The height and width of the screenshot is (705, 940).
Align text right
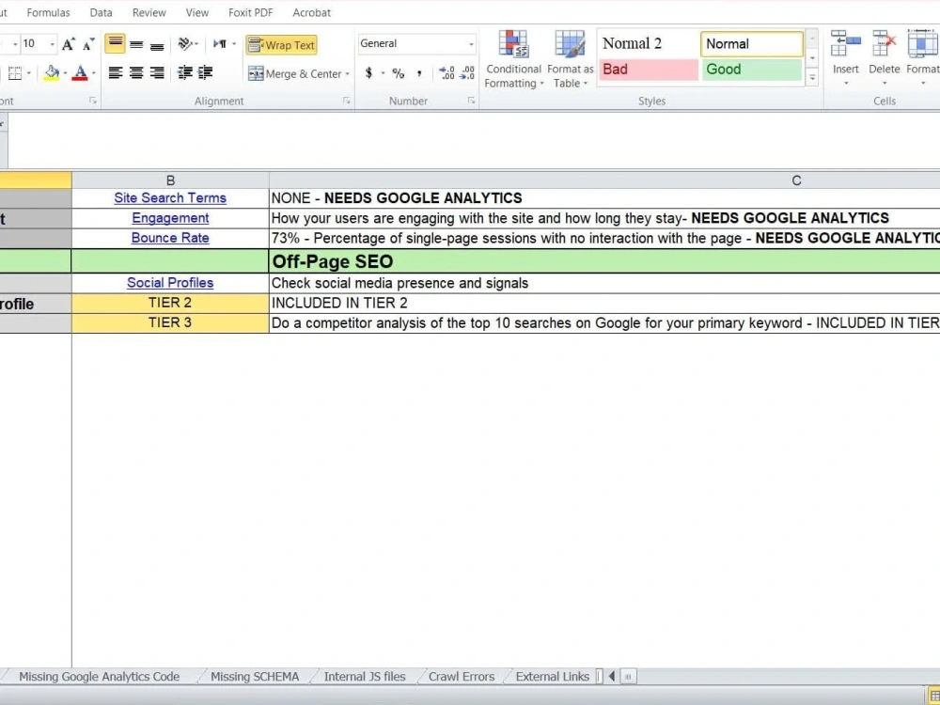tap(157, 72)
